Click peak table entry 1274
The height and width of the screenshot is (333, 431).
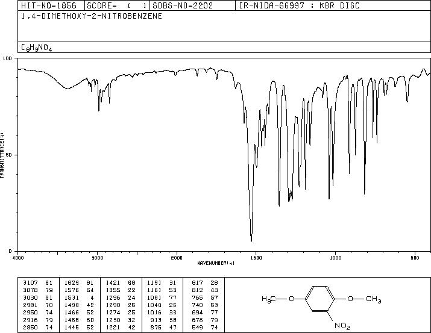tap(113, 313)
